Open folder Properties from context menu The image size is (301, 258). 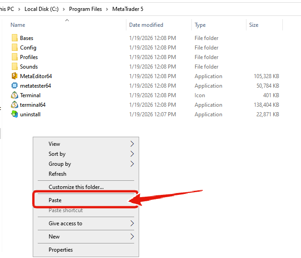tap(86, 250)
